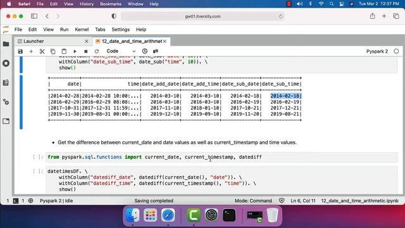Click the Get the difference markdown bullet
The height and width of the screenshot is (228, 405).
pyautogui.click(x=177, y=142)
